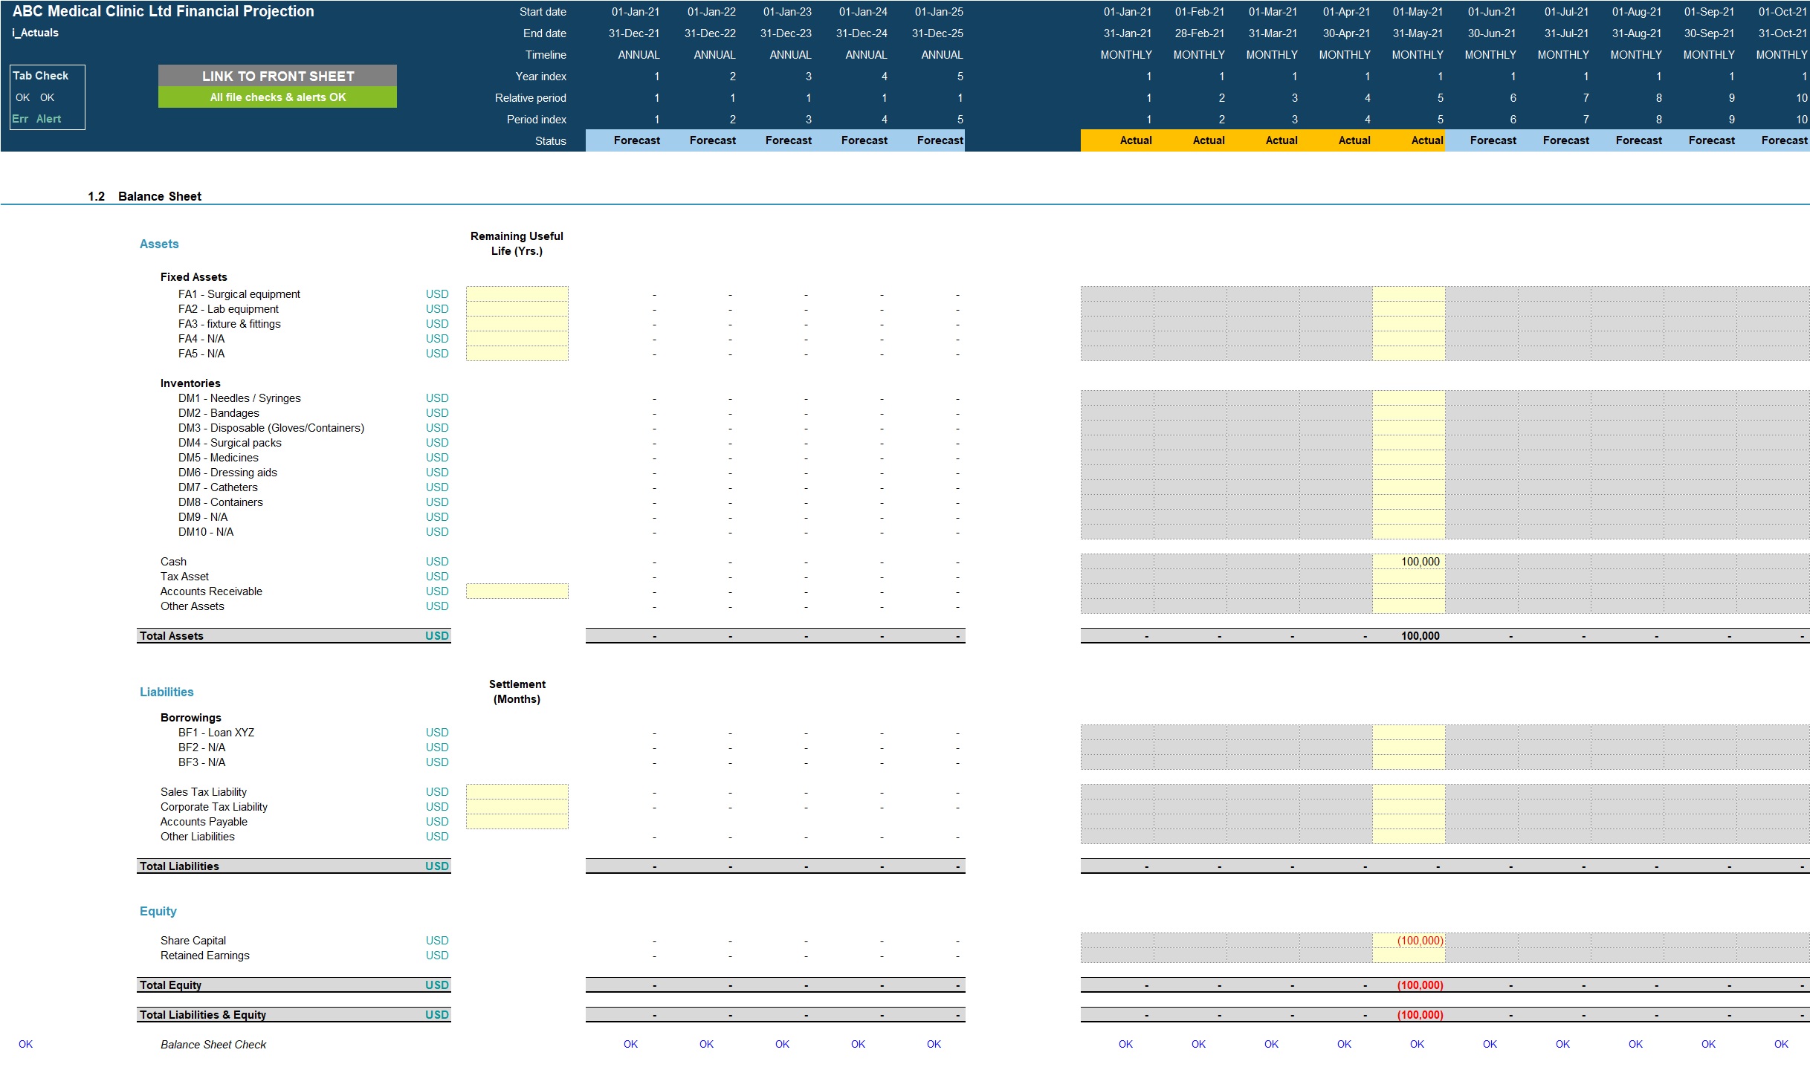Screen dimensions: 1810x1067
Task: Click the Accounts Receivable May-21 input cell
Action: pyautogui.click(x=1409, y=591)
